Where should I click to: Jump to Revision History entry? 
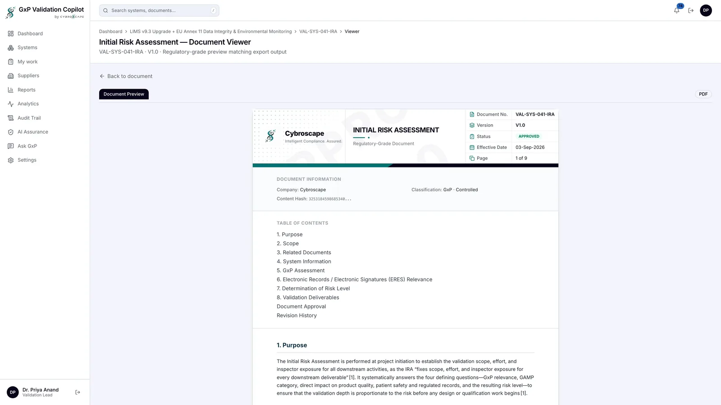coord(297,315)
